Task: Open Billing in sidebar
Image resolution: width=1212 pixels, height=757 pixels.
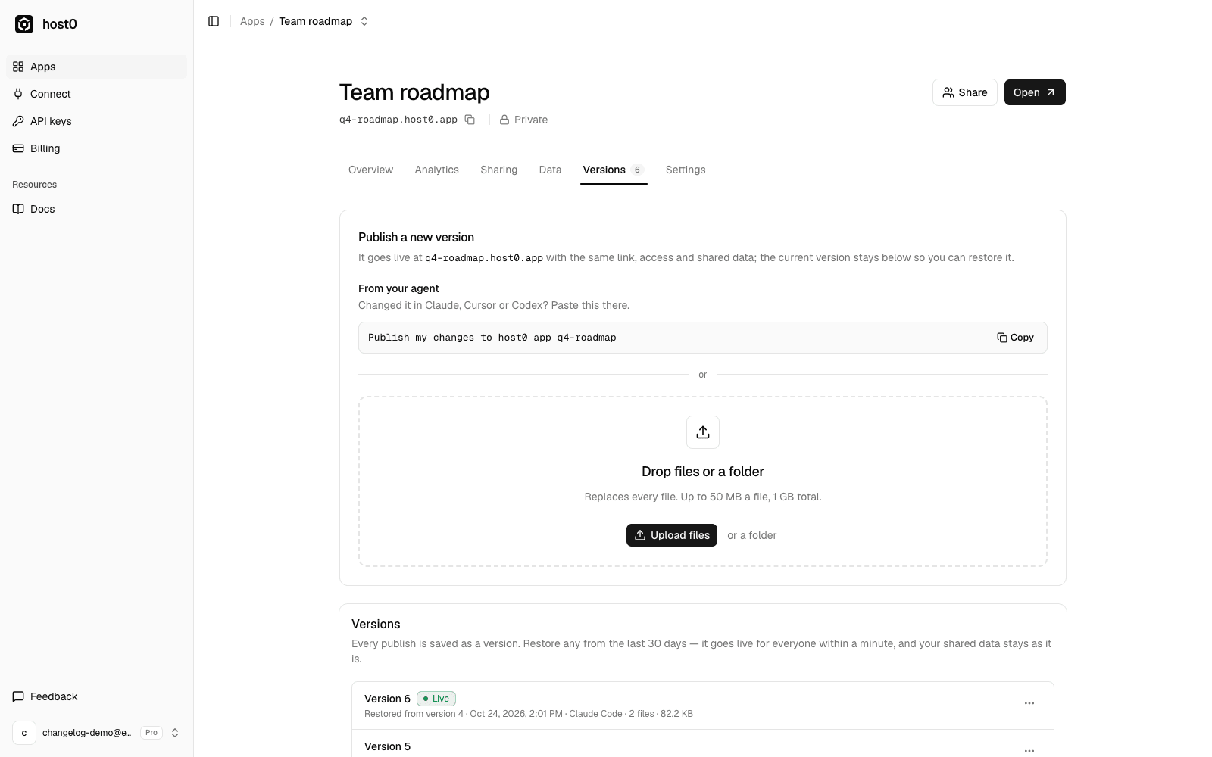Action: click(96, 148)
